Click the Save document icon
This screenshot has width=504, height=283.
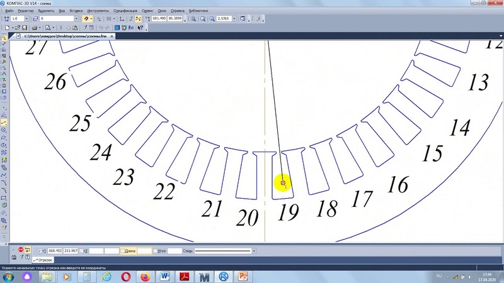click(x=24, y=28)
